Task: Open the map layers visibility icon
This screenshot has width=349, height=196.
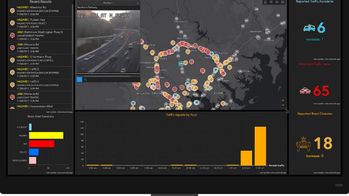Action: pyautogui.click(x=277, y=2)
